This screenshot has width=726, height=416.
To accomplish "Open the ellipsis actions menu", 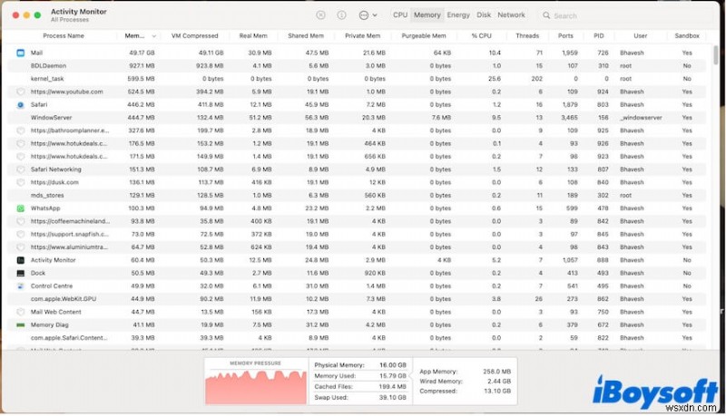I will click(x=368, y=15).
